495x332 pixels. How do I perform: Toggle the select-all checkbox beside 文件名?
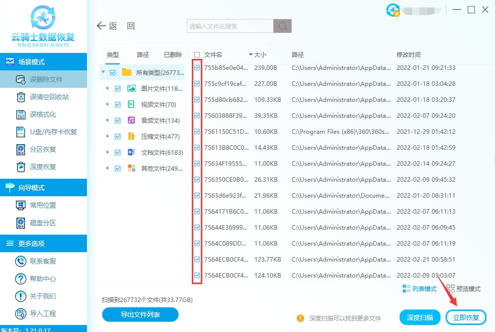coord(197,54)
